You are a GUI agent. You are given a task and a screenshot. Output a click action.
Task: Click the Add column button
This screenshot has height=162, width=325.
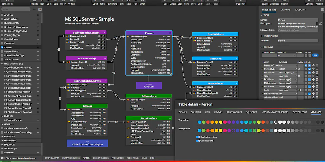(x=315, y=55)
